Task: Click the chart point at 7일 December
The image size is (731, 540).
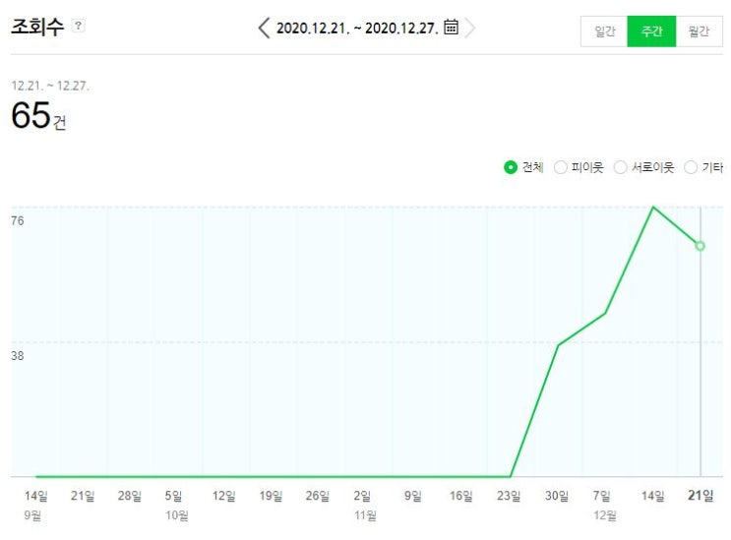Action: (x=605, y=313)
